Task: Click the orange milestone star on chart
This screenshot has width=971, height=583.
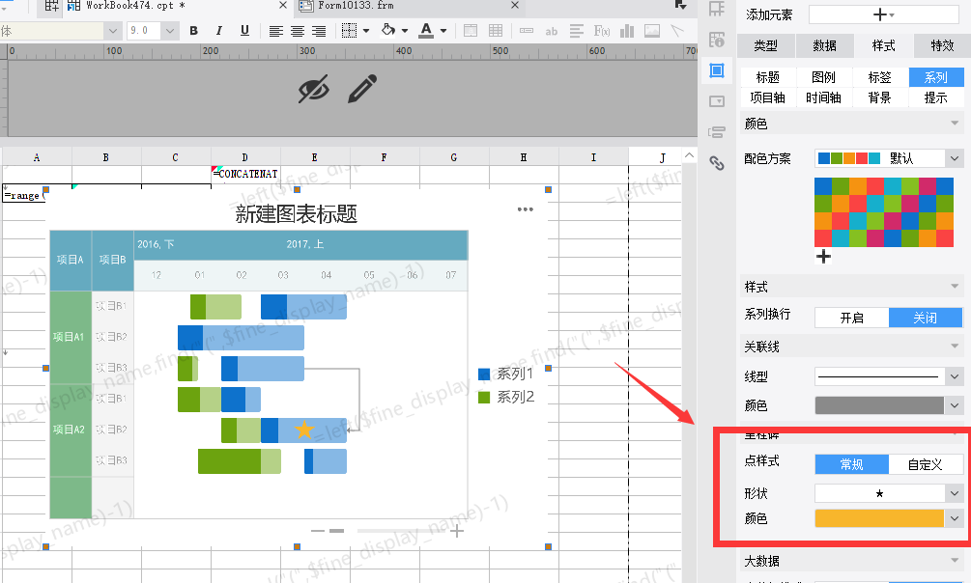Action: coord(304,430)
